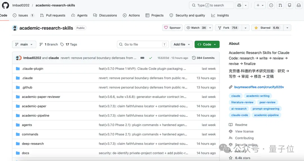The image size is (304, 161).
Task: Select the ai-research topic tag
Action: click(239, 109)
